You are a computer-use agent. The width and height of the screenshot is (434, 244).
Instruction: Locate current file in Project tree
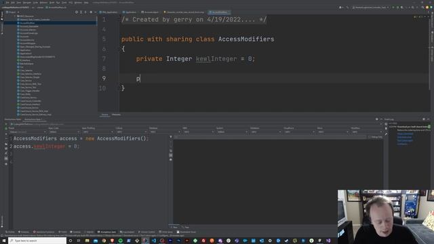tap(77, 12)
